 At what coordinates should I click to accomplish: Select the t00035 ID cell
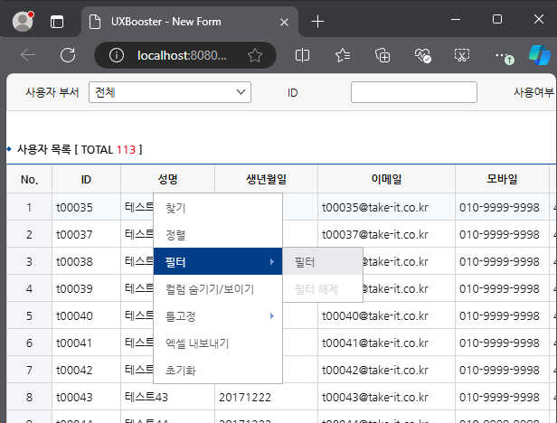[x=86, y=207]
